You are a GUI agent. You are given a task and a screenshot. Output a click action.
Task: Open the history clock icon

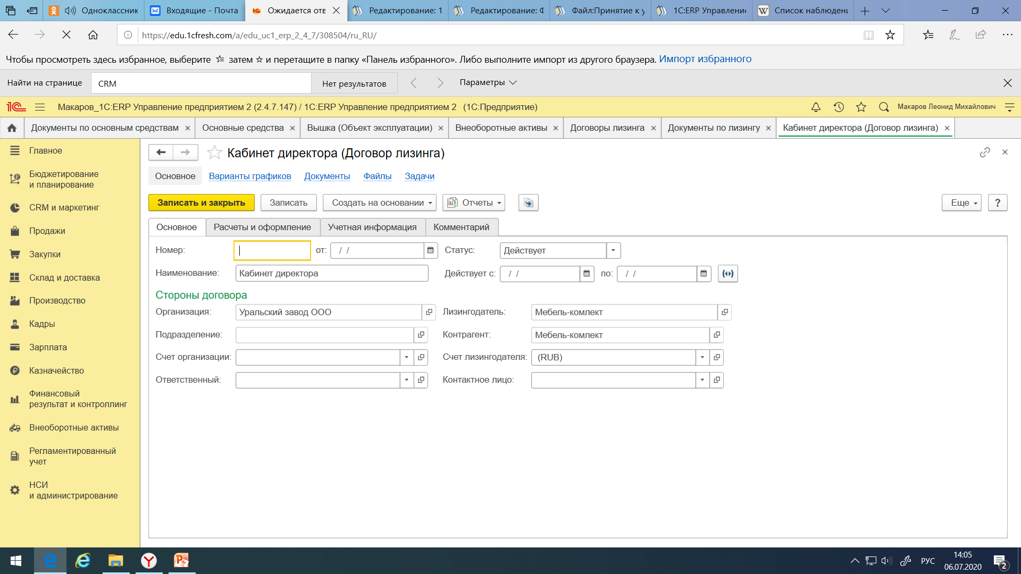839,107
